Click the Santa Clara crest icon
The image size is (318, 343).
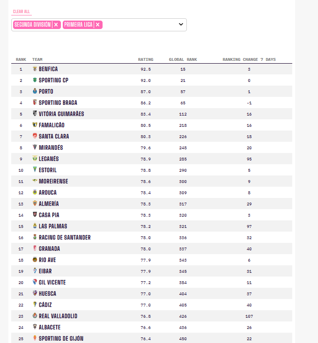(x=35, y=136)
